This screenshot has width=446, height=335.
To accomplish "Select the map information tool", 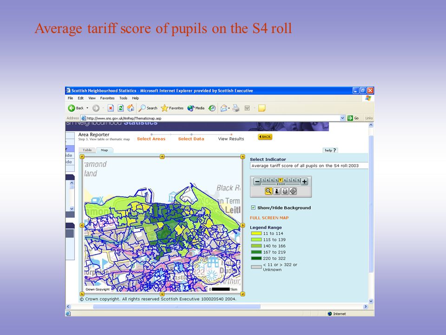I will pos(276,191).
